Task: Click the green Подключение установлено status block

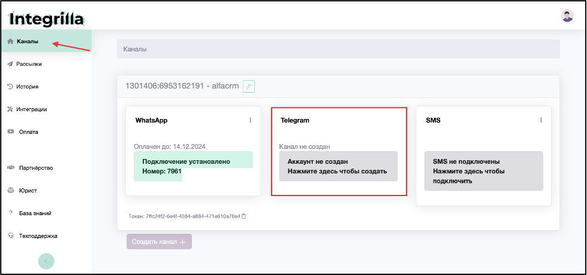Action: point(193,166)
